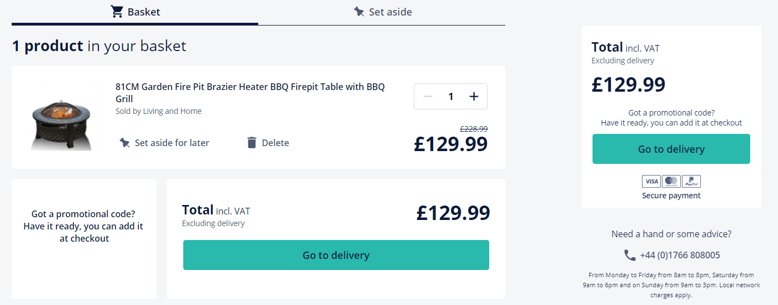Click the trash bin Delete icon

(x=252, y=143)
